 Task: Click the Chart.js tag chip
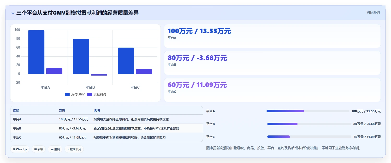pos(20,149)
